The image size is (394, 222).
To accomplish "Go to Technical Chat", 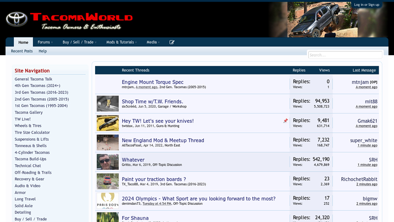I will [28, 166].
